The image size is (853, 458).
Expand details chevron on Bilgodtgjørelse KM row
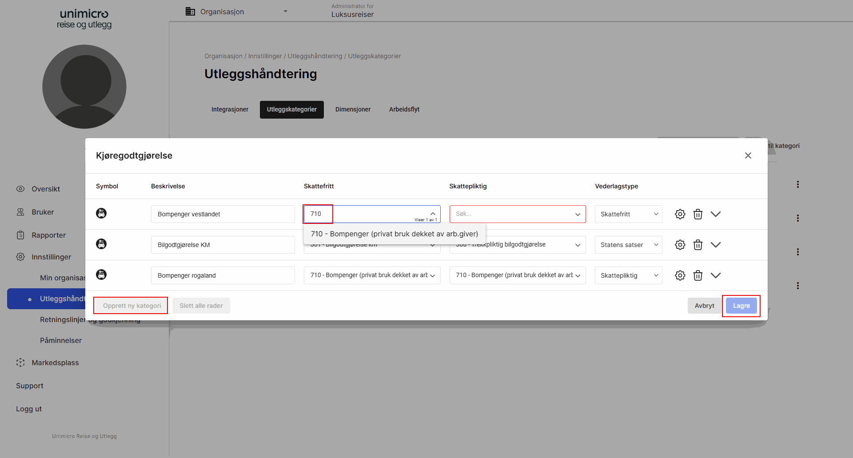(x=716, y=244)
